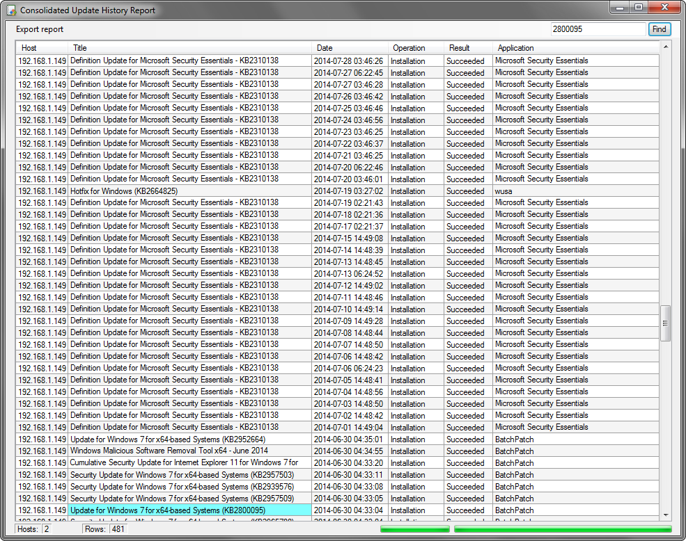
Task: Sort by the Operation column header
Action: coord(416,48)
